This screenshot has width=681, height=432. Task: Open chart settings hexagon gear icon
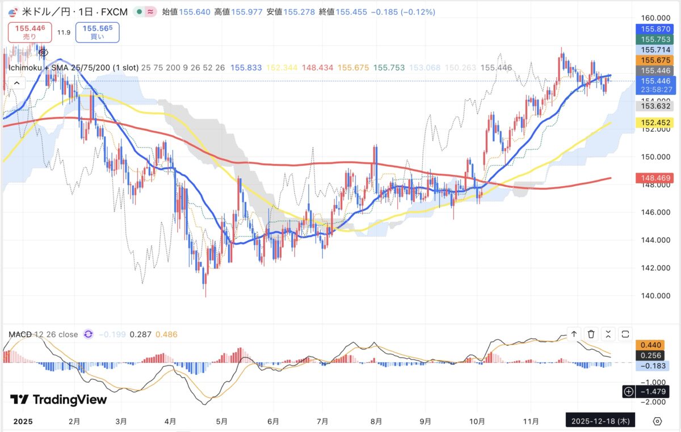[x=657, y=421]
